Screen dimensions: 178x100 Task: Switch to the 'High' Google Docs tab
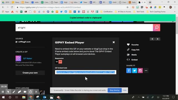point(64,2)
